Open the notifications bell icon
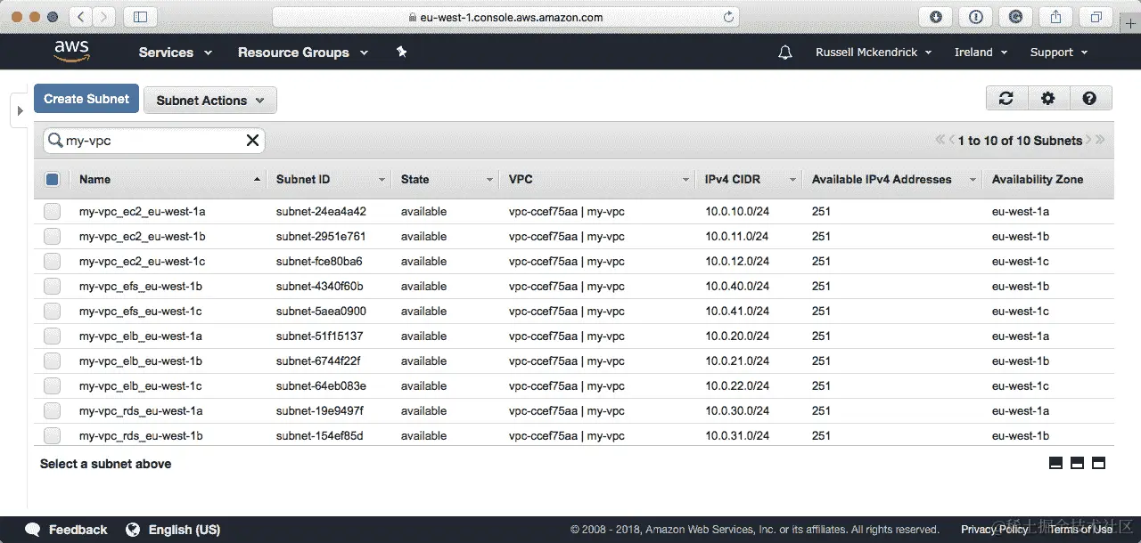Screen dimensions: 1141x543 point(784,53)
